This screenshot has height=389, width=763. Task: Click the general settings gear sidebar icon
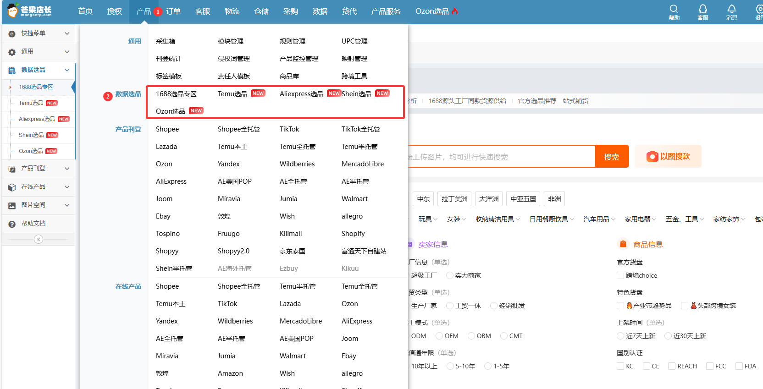(12, 52)
